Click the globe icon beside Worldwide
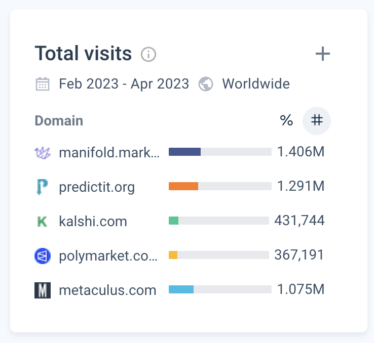 [x=206, y=84]
